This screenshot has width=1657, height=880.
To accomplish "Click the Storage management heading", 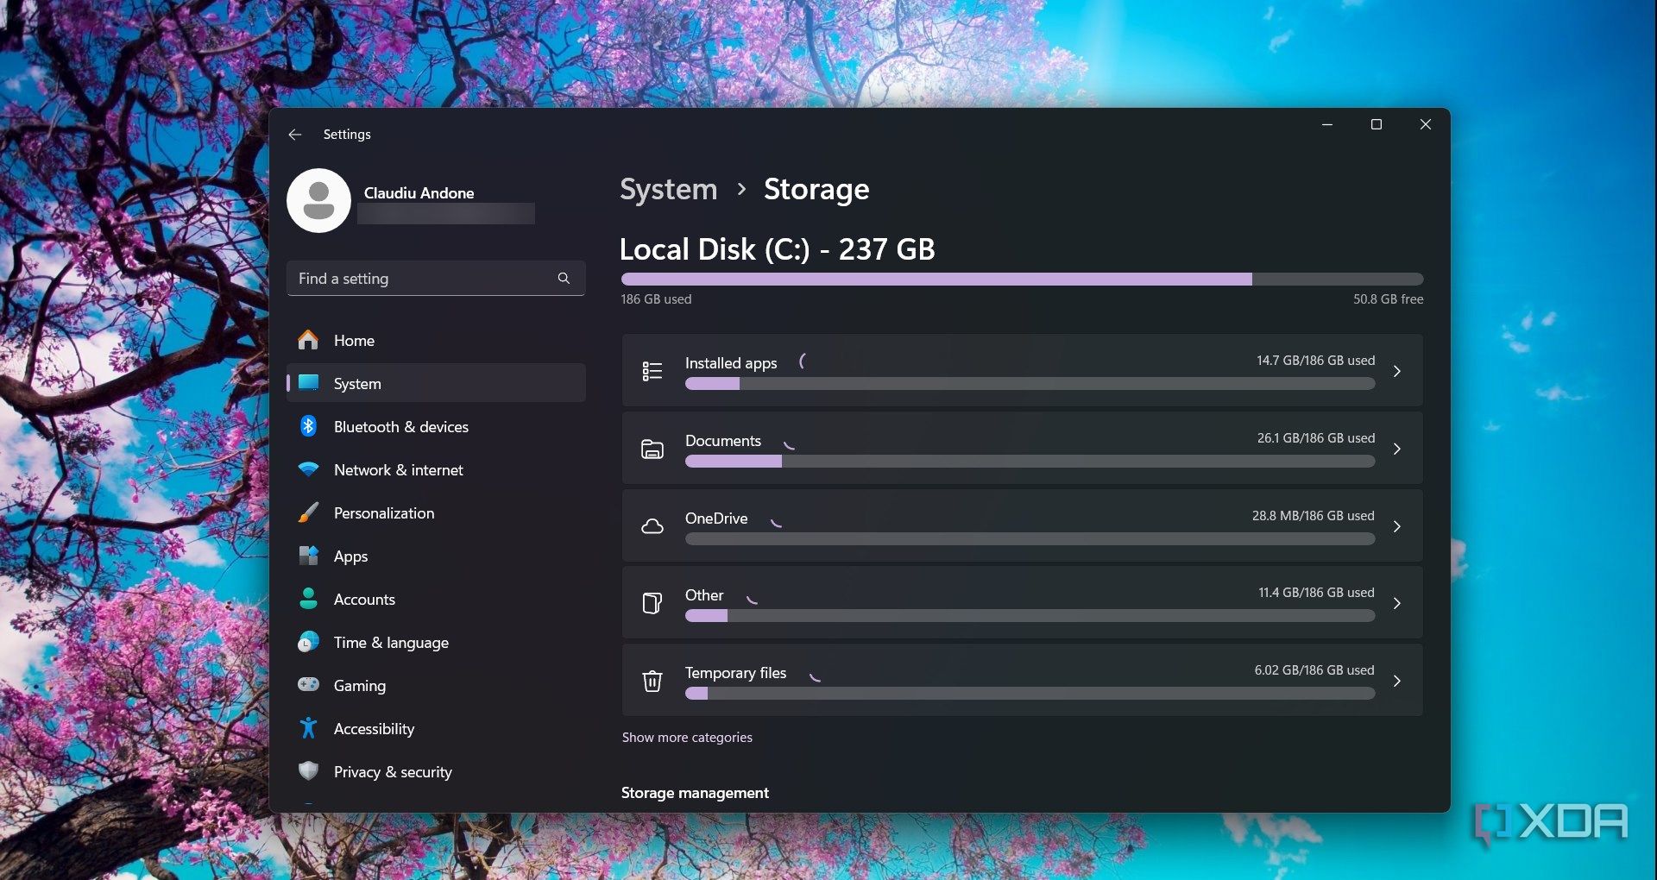I will (x=695, y=793).
